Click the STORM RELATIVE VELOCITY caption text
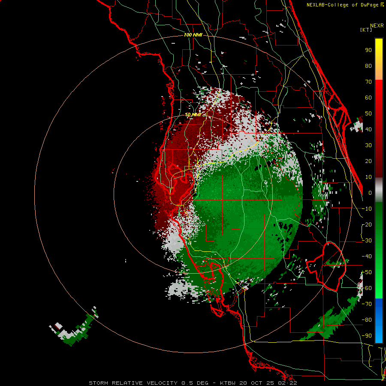This screenshot has width=386, height=386. click(133, 383)
